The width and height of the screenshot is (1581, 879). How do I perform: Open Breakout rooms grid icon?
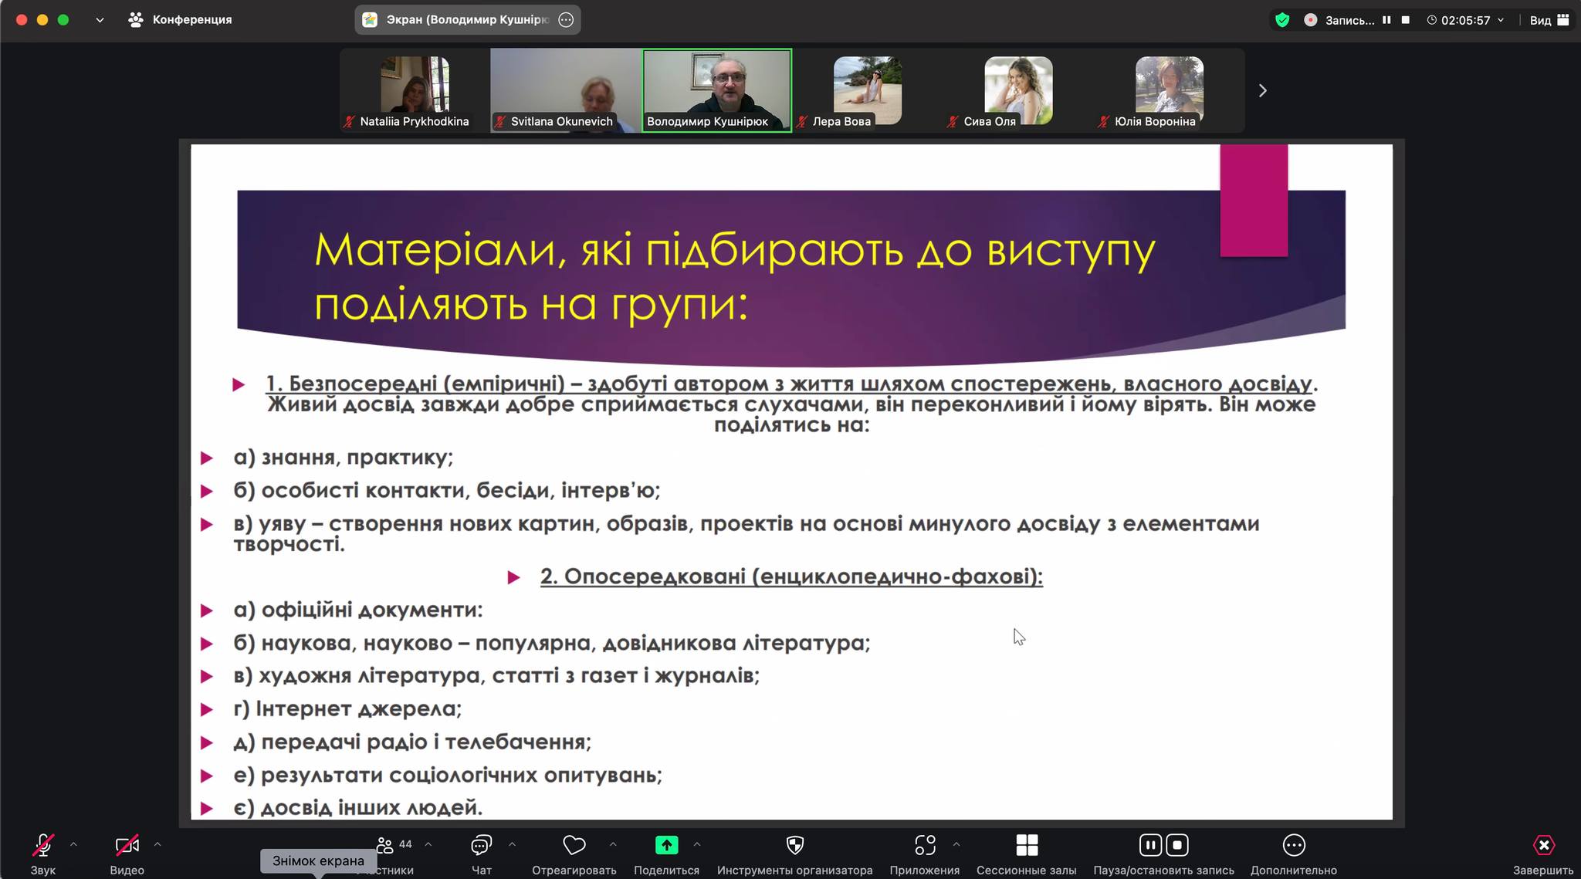[x=1026, y=846]
